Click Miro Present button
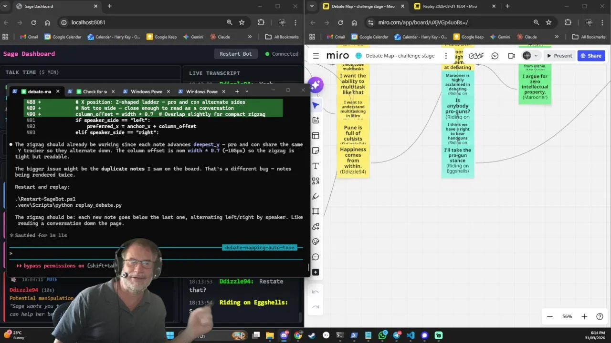This screenshot has width=611, height=343. [559, 56]
